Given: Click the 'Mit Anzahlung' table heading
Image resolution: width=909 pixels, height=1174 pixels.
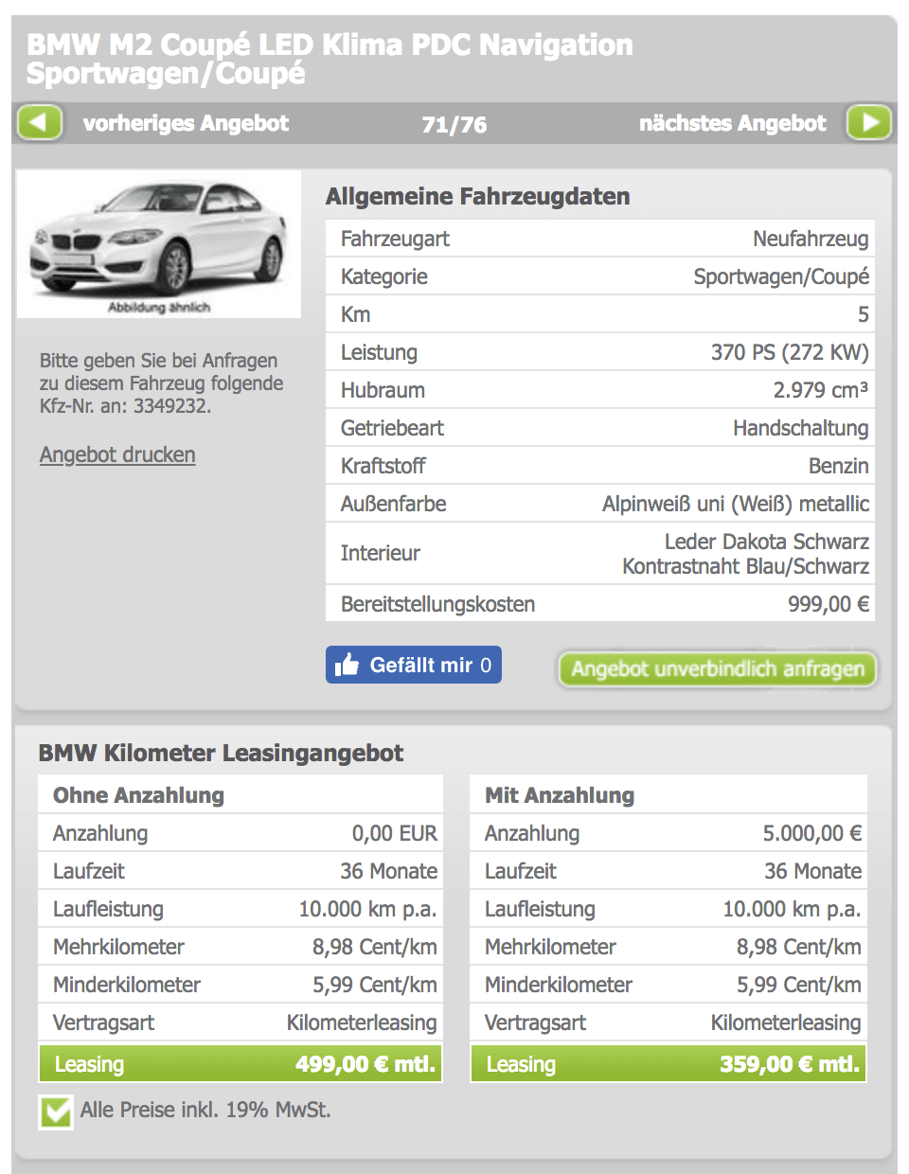Looking at the screenshot, I should click(560, 795).
